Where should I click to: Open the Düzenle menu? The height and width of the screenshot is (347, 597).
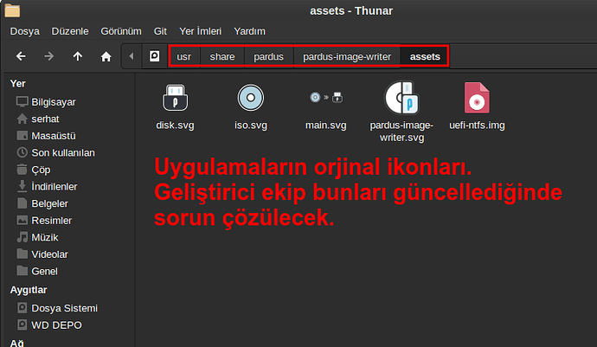[70, 31]
